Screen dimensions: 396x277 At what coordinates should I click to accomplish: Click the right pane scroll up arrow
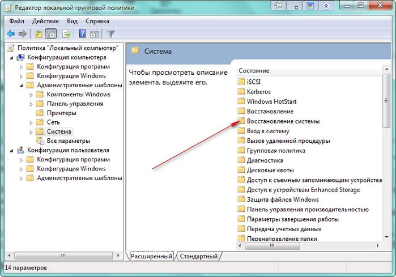387,69
